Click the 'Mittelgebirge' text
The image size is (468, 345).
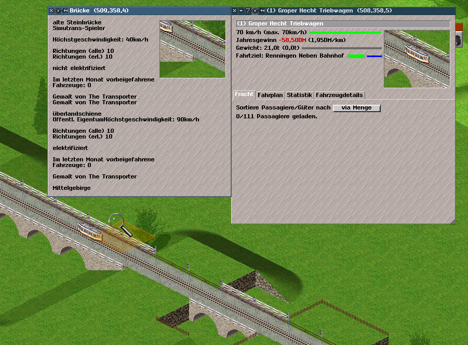(72, 188)
